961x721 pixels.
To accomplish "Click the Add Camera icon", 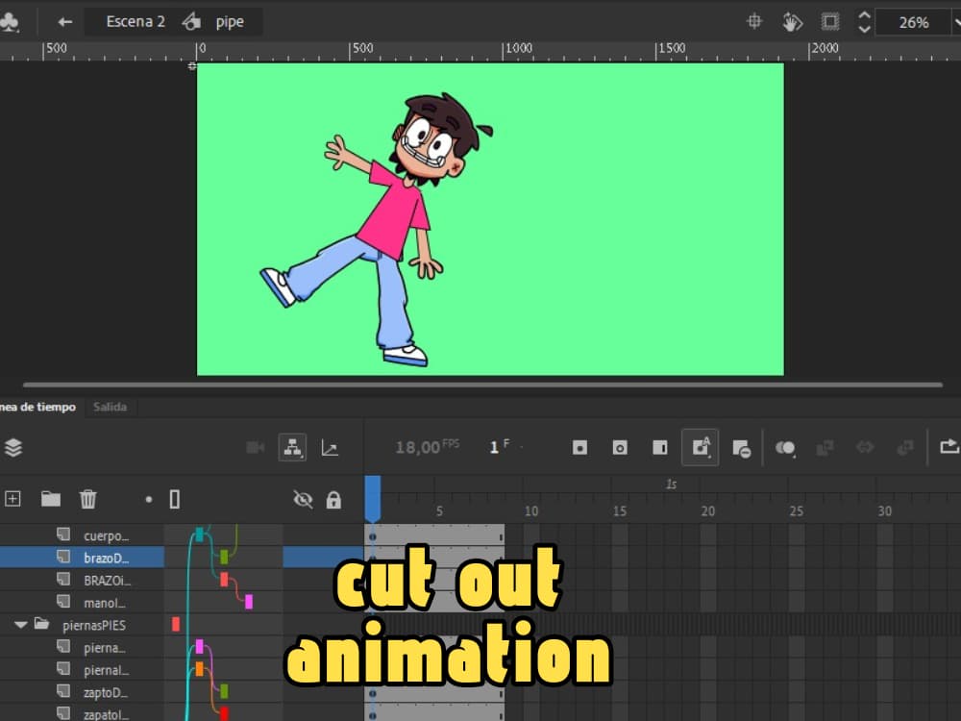I will (x=255, y=448).
